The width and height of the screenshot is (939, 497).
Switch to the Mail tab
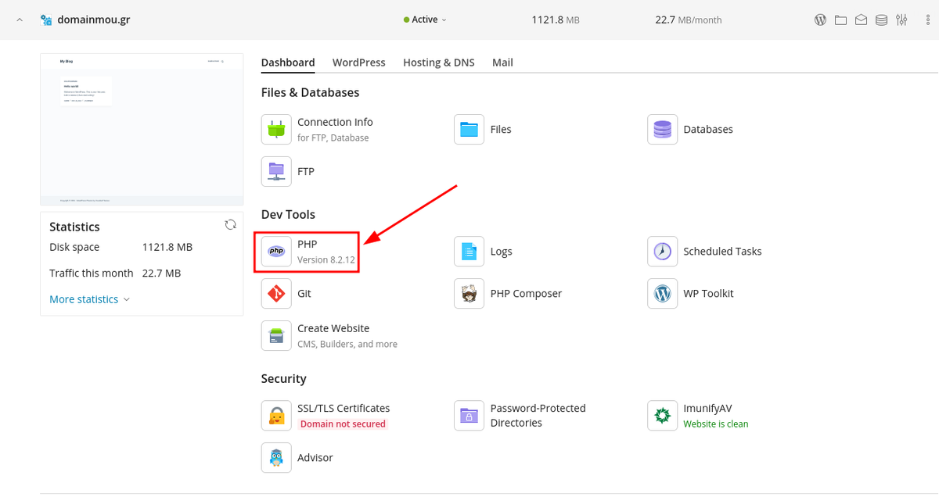[502, 63]
